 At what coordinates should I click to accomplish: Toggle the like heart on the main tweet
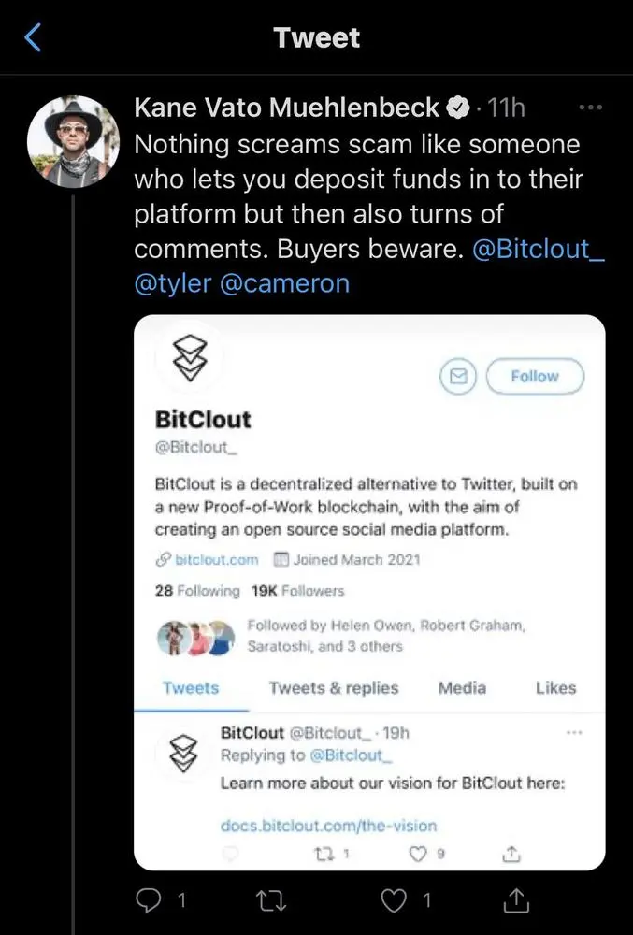point(393,899)
